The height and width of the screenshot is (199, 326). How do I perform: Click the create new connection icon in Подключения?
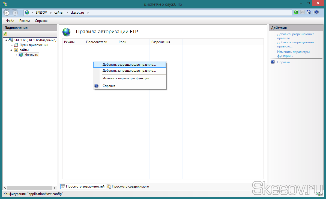pyautogui.click(x=5, y=34)
